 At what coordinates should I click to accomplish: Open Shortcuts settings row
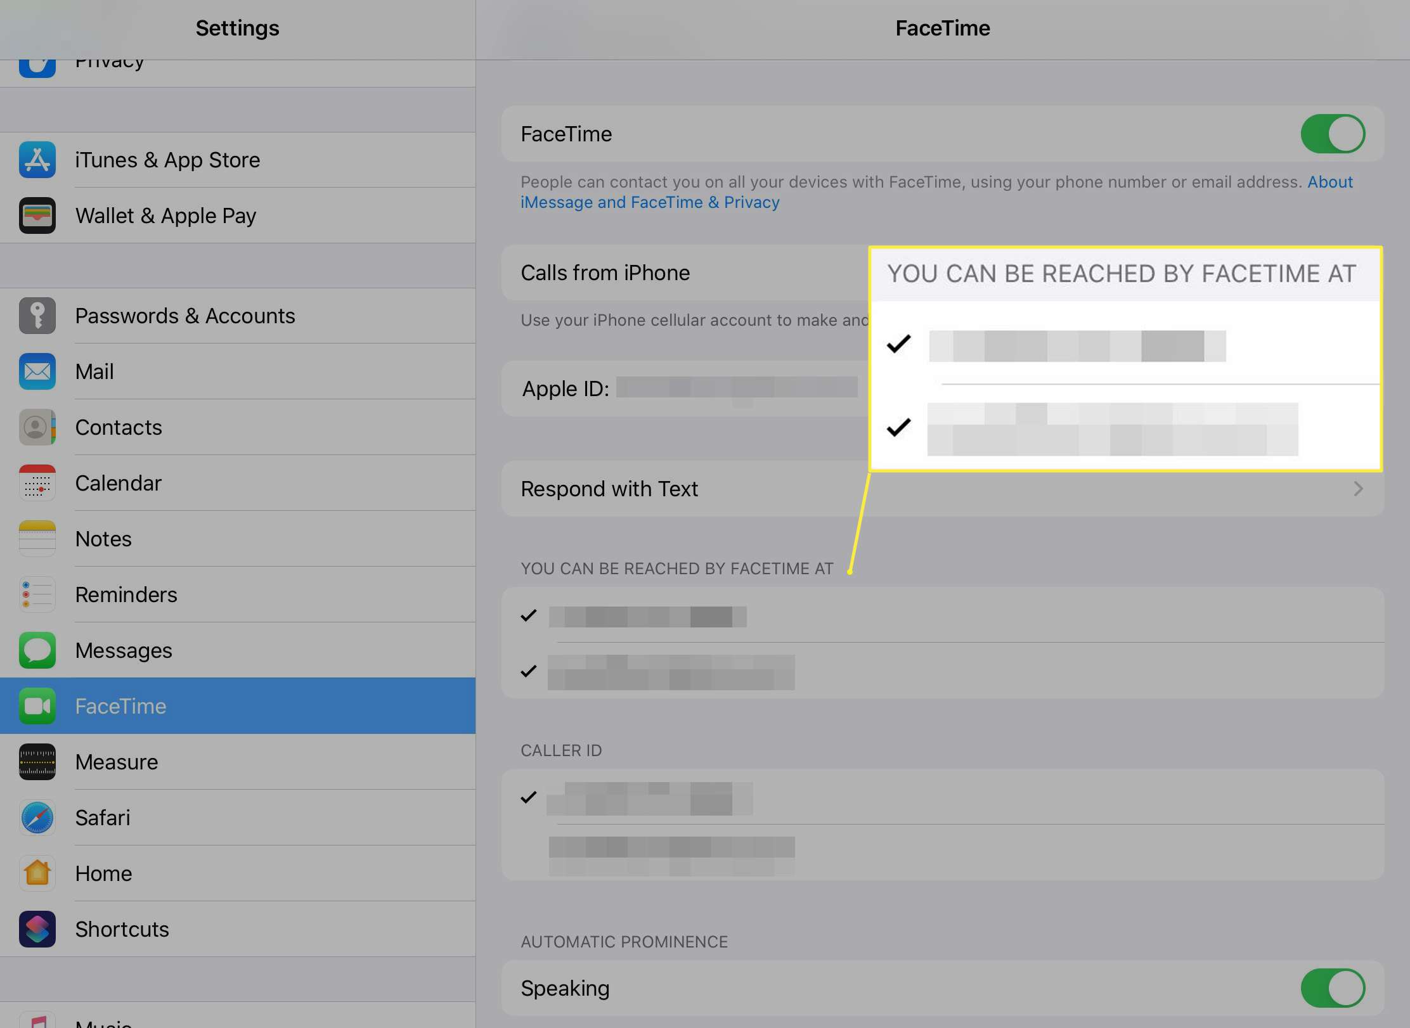(x=238, y=929)
